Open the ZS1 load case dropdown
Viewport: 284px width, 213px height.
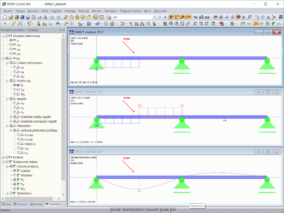point(154,17)
